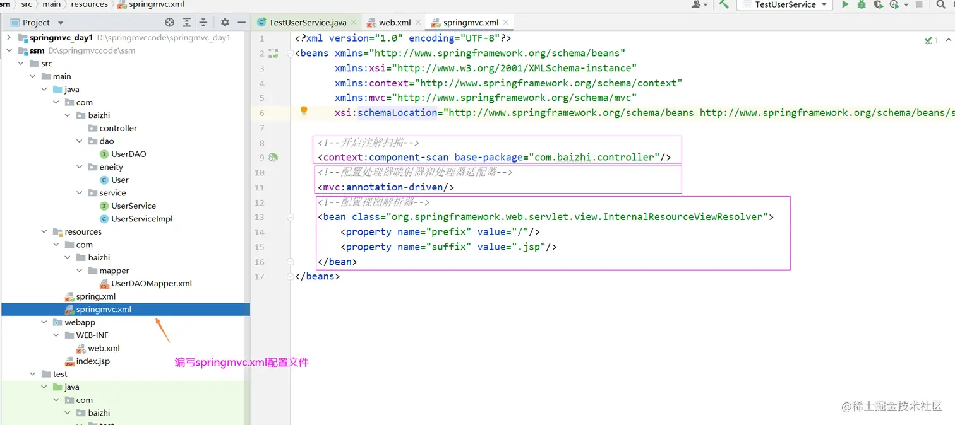Click the suffix property line in editor
This screenshot has height=425, width=955.
[x=448, y=247]
